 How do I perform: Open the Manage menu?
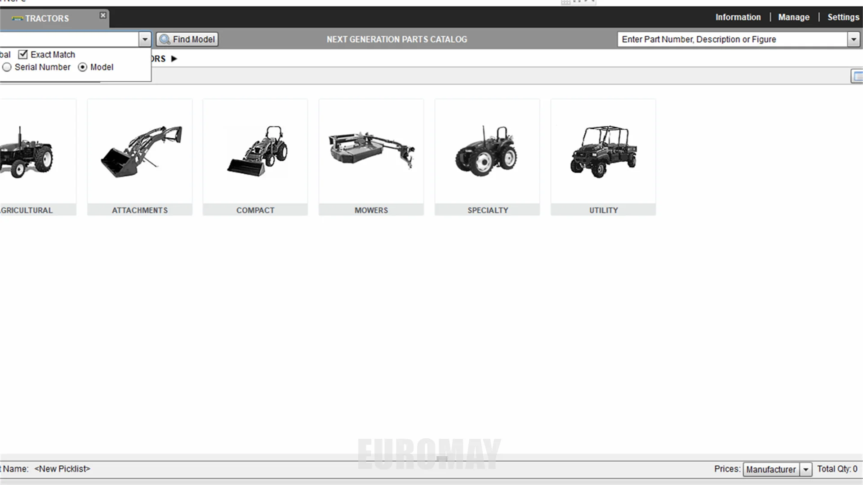(794, 17)
